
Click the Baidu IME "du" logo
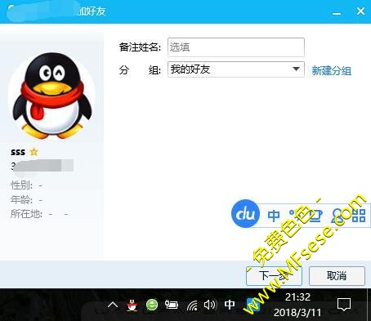(245, 213)
